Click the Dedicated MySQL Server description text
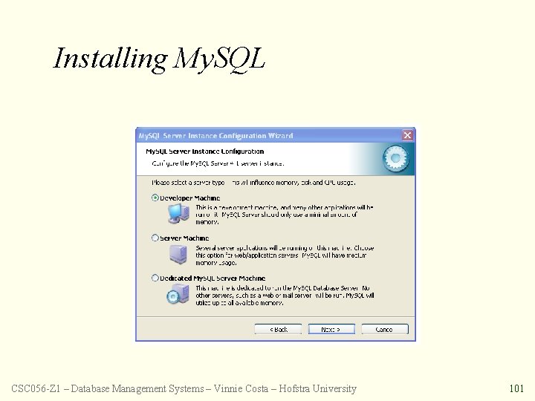Image resolution: width=535 pixels, height=401 pixels. (285, 296)
